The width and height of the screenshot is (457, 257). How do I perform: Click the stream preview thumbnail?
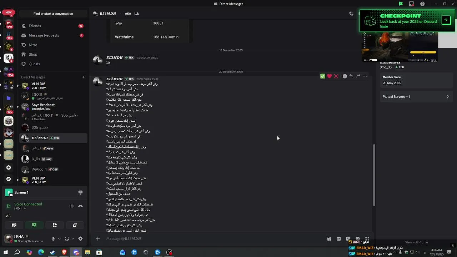click(400, 47)
